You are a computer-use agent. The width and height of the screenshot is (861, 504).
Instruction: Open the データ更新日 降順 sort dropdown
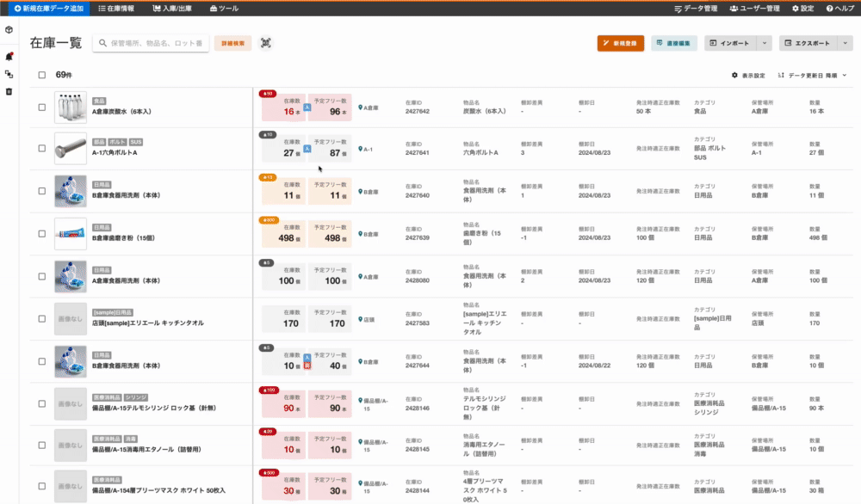(812, 75)
